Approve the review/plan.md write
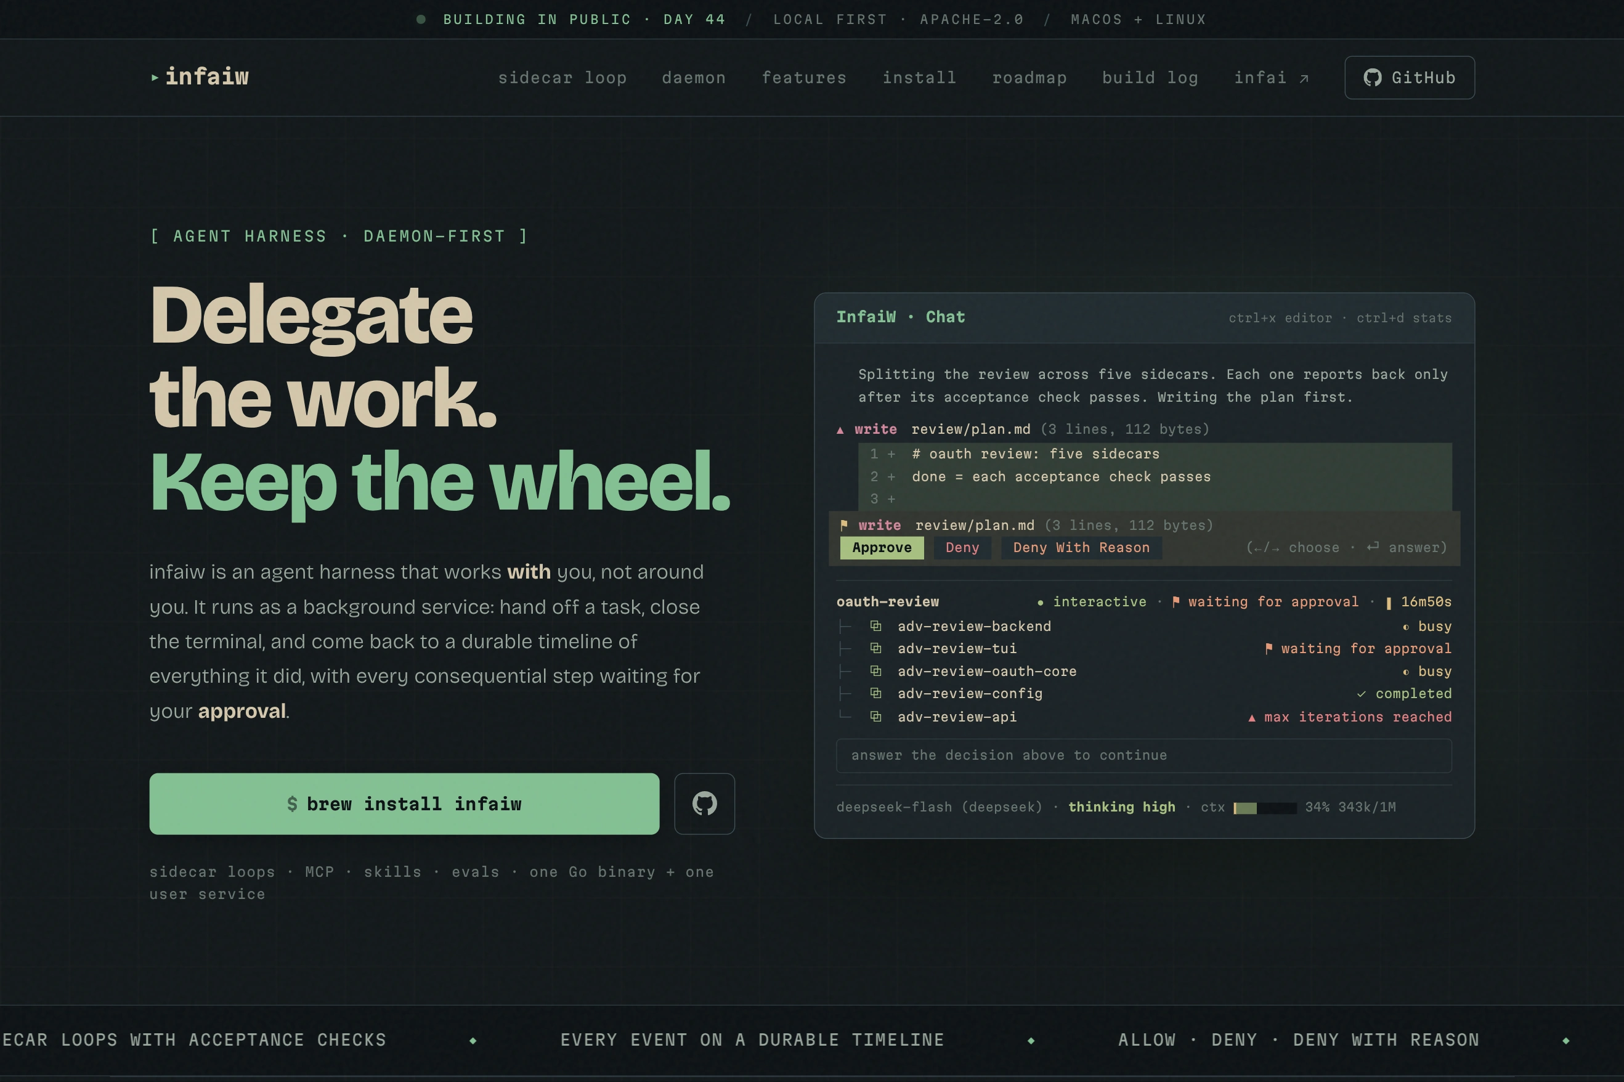Image resolution: width=1624 pixels, height=1082 pixels. (882, 548)
